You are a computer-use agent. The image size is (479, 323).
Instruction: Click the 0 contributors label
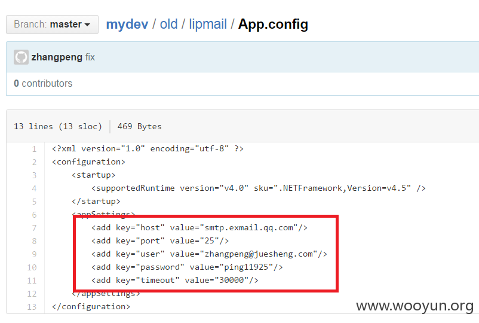(x=43, y=84)
